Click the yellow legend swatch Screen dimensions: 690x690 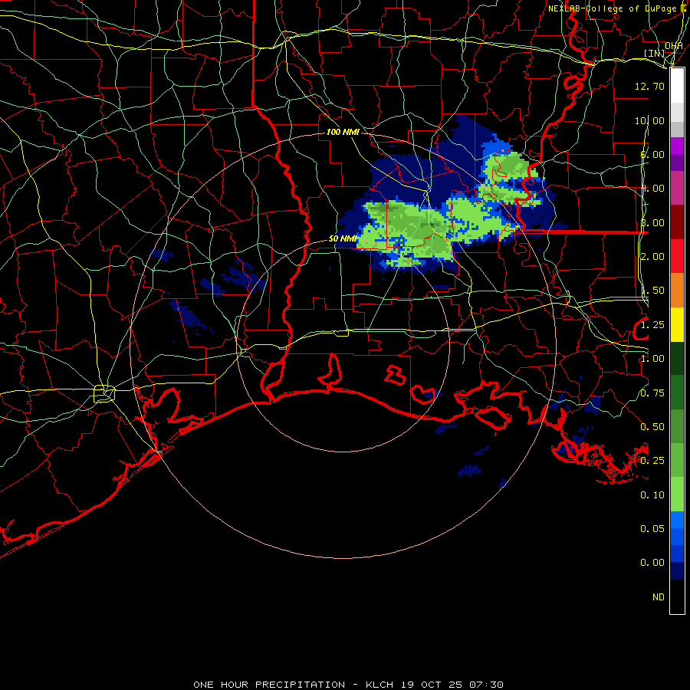[x=677, y=324]
